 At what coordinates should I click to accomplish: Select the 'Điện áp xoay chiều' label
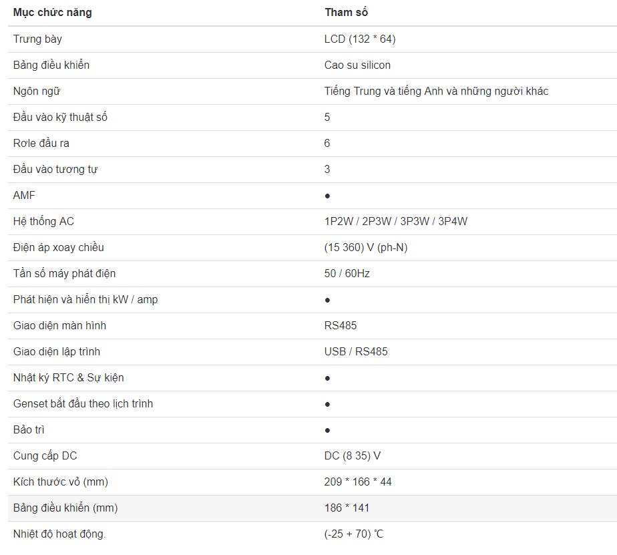click(x=59, y=247)
